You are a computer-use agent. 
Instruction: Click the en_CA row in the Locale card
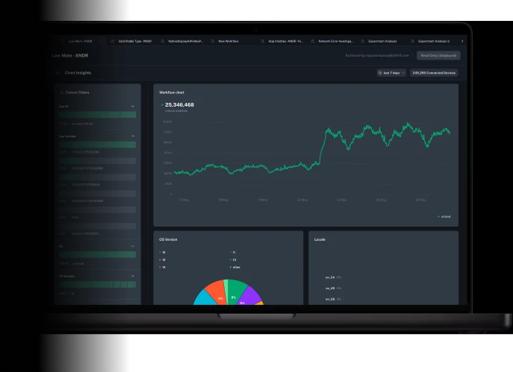333,277
